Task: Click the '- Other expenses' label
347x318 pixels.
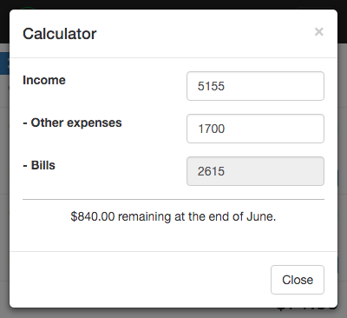Action: pos(72,123)
